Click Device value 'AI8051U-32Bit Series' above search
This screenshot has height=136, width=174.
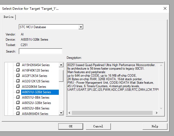[x=34, y=40]
